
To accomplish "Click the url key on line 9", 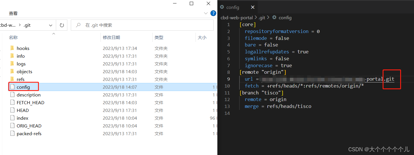I will 249,79.
